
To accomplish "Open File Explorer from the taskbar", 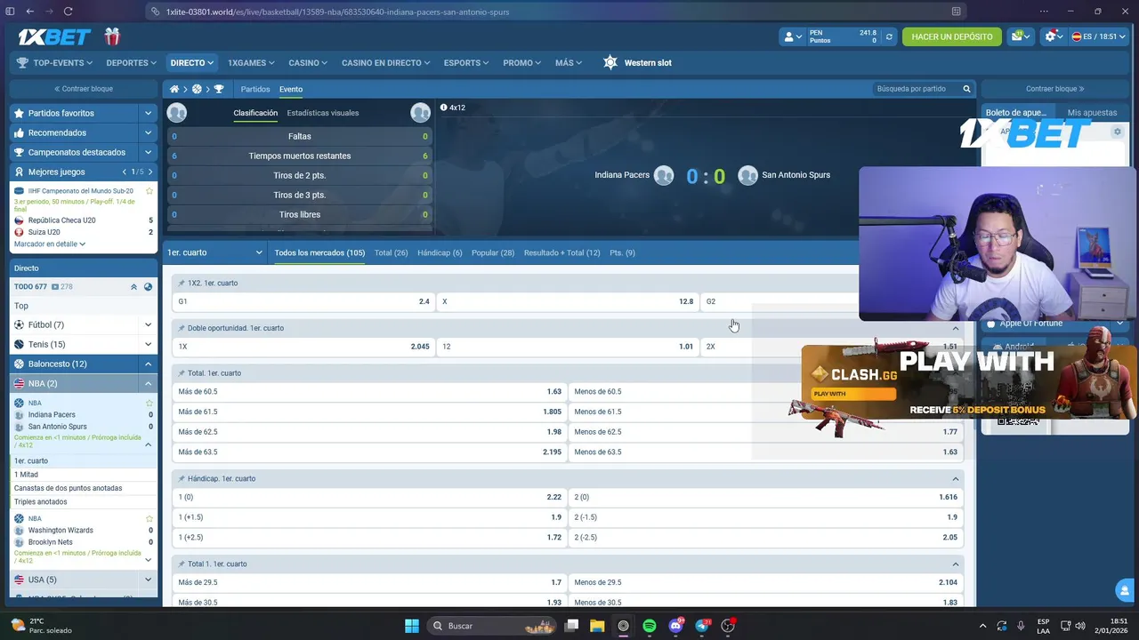I will click(x=597, y=626).
